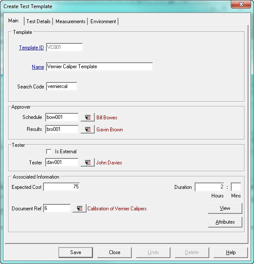Open lookup icon for Results approver
254x264 pixels.
click(x=87, y=129)
